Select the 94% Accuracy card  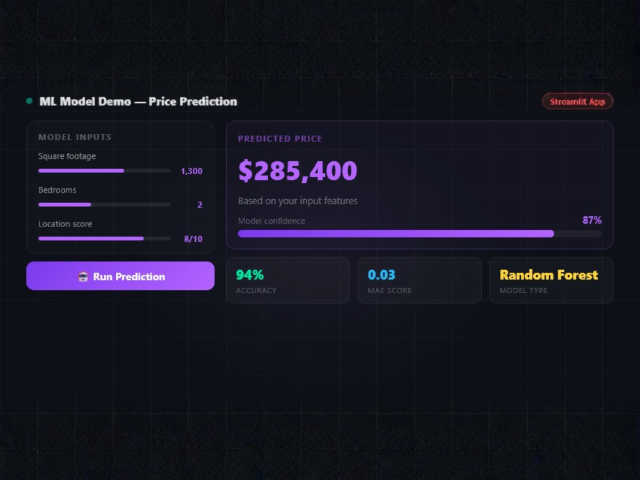click(x=288, y=280)
